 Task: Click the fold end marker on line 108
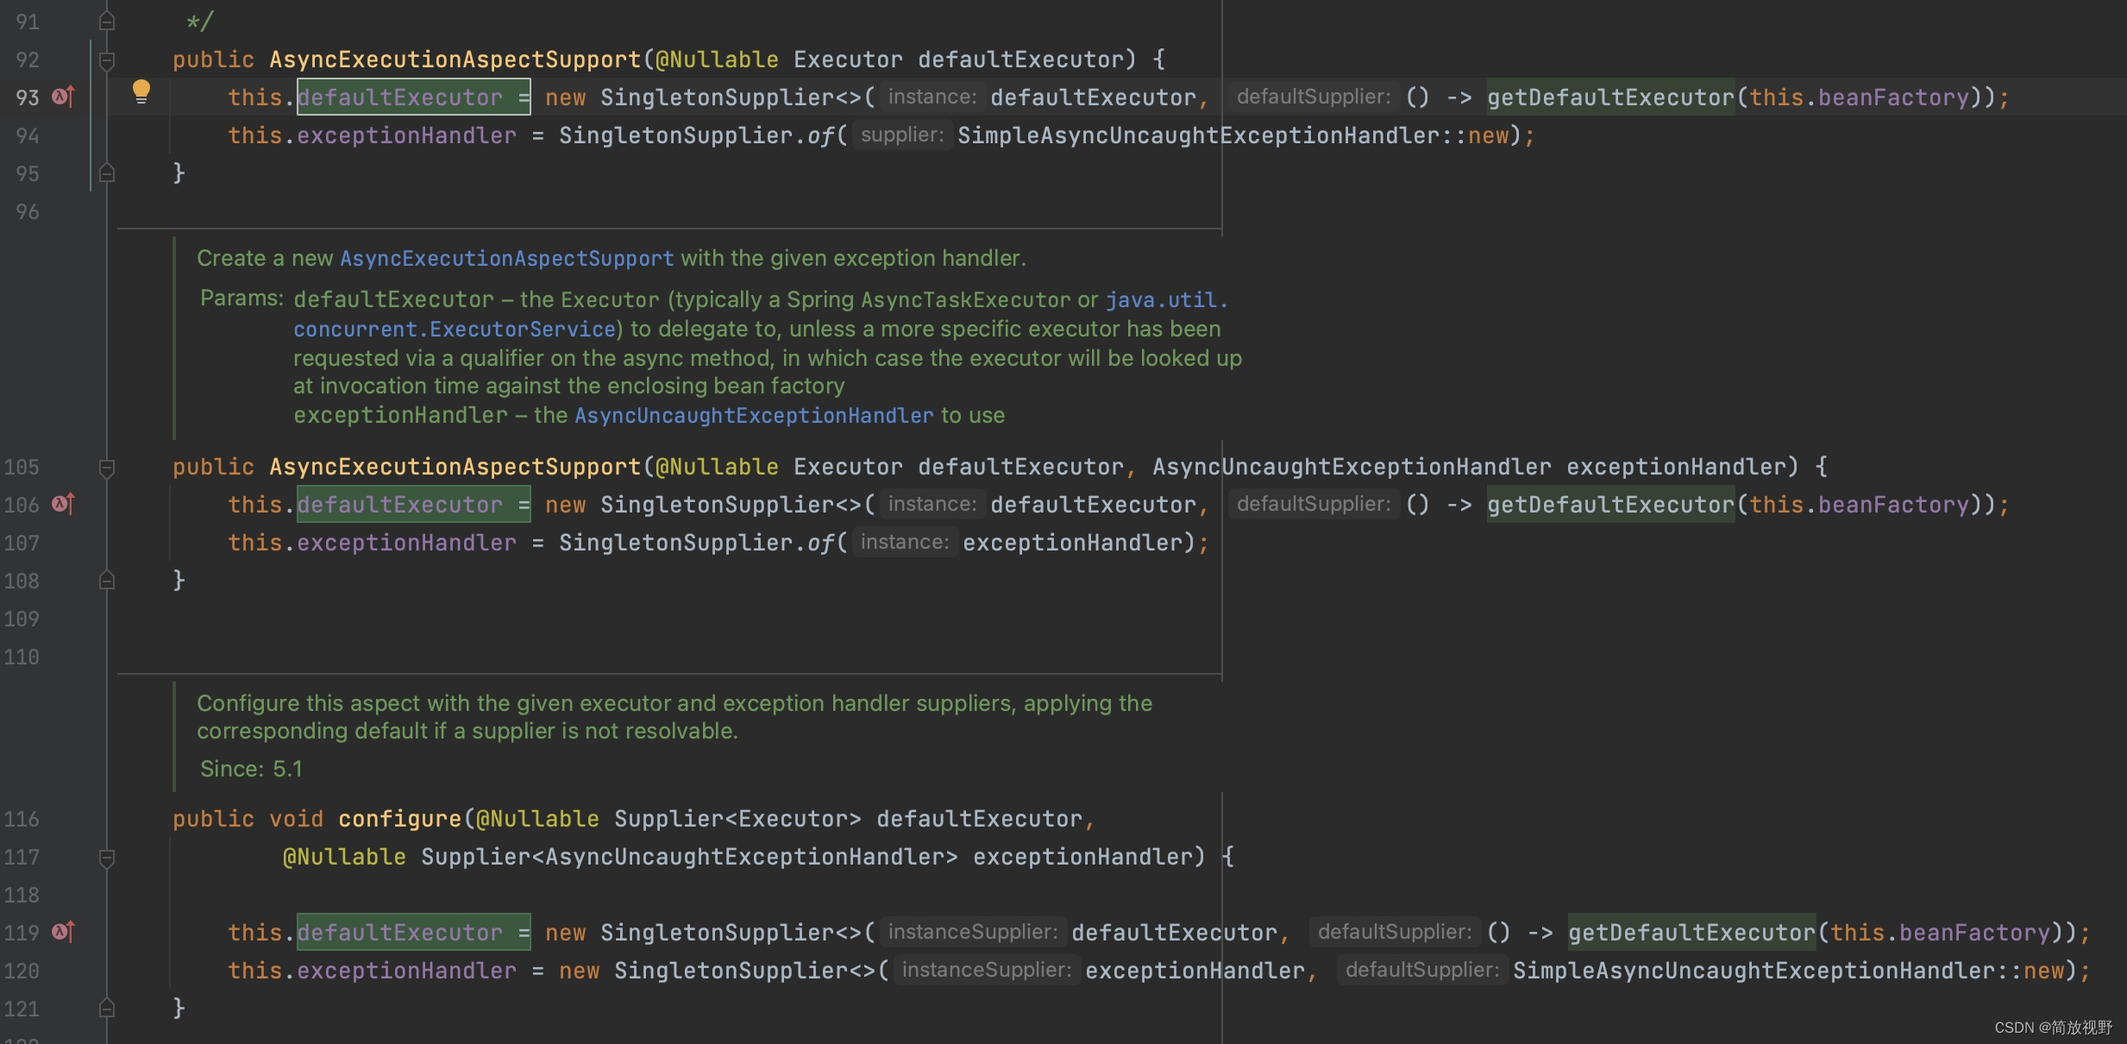point(107,580)
